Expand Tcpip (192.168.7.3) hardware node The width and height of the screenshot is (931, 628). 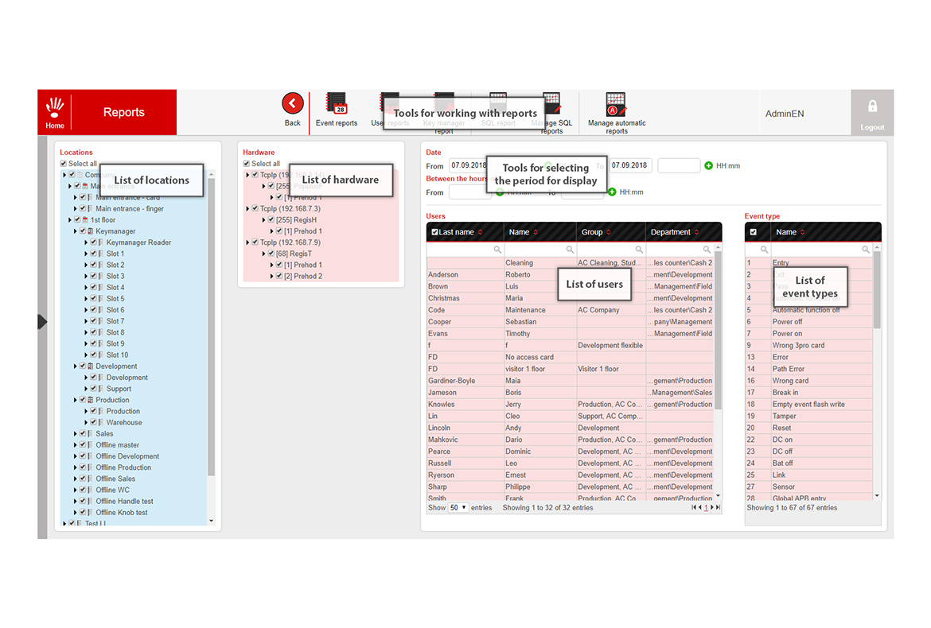[x=247, y=209]
